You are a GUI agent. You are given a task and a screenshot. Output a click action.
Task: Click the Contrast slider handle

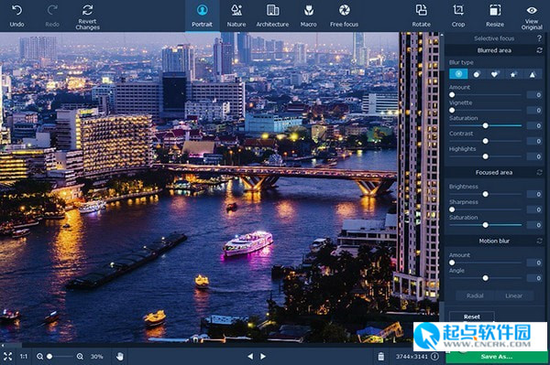[x=486, y=141]
